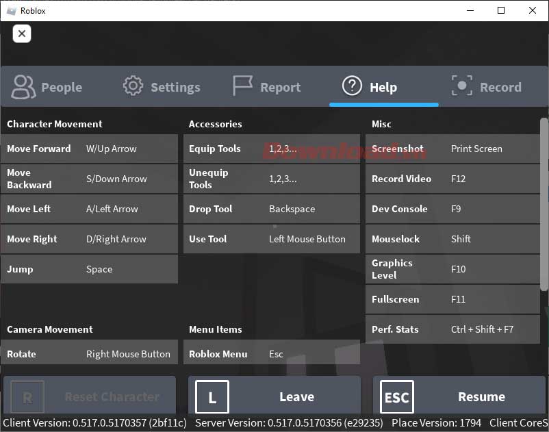Click the Record capture icon
Screen dimensions: 549x432
pyautogui.click(x=462, y=86)
